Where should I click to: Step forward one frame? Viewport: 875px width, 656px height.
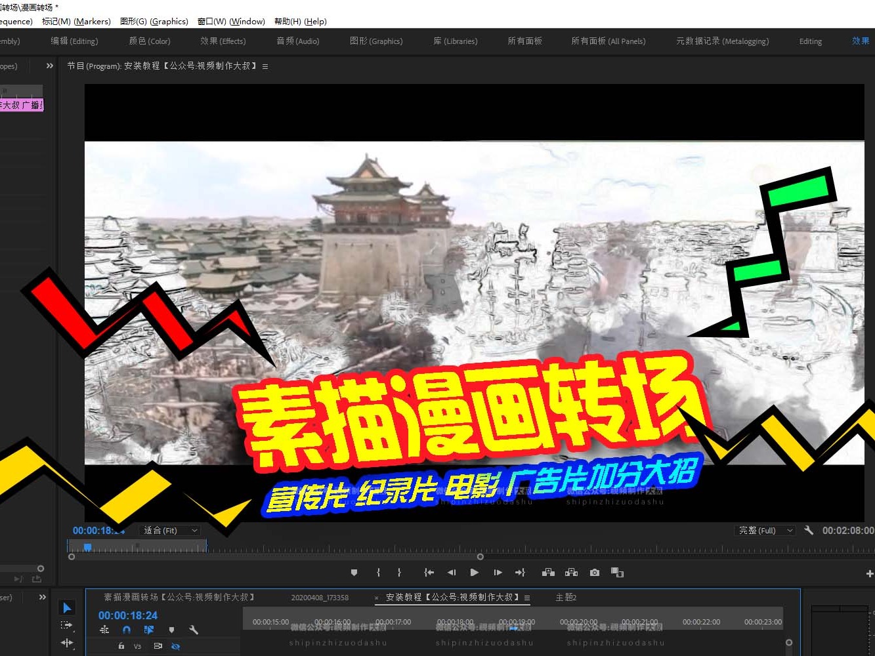pos(498,573)
